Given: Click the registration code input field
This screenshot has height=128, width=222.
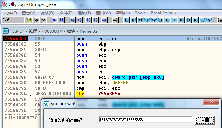Looking at the screenshot, I should 145,120.
